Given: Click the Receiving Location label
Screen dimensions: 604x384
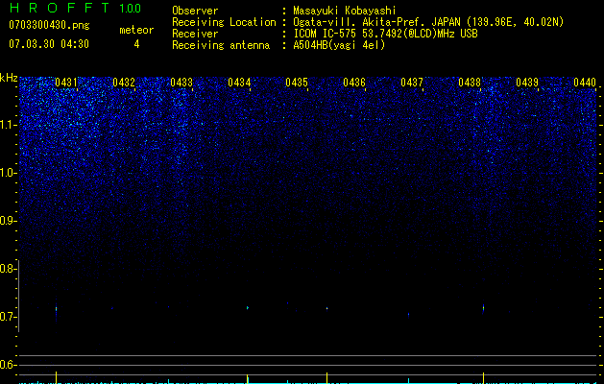Looking at the screenshot, I should pyautogui.click(x=224, y=22).
